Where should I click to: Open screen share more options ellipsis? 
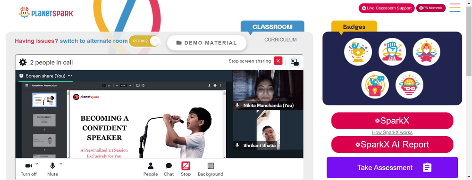pyautogui.click(x=70, y=76)
